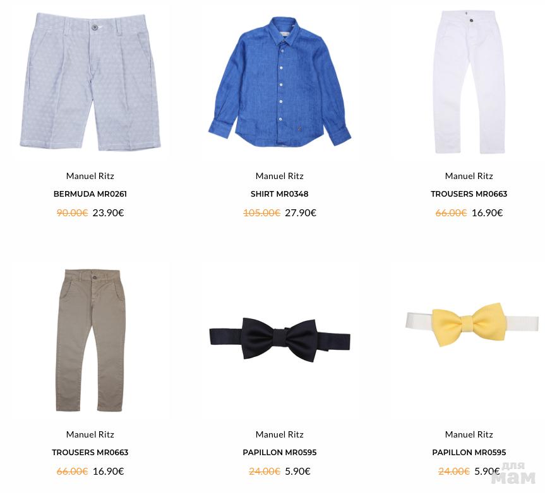The height and width of the screenshot is (493, 545).
Task: Click the crossed-out 105.00€ original price
Action: coord(261,212)
